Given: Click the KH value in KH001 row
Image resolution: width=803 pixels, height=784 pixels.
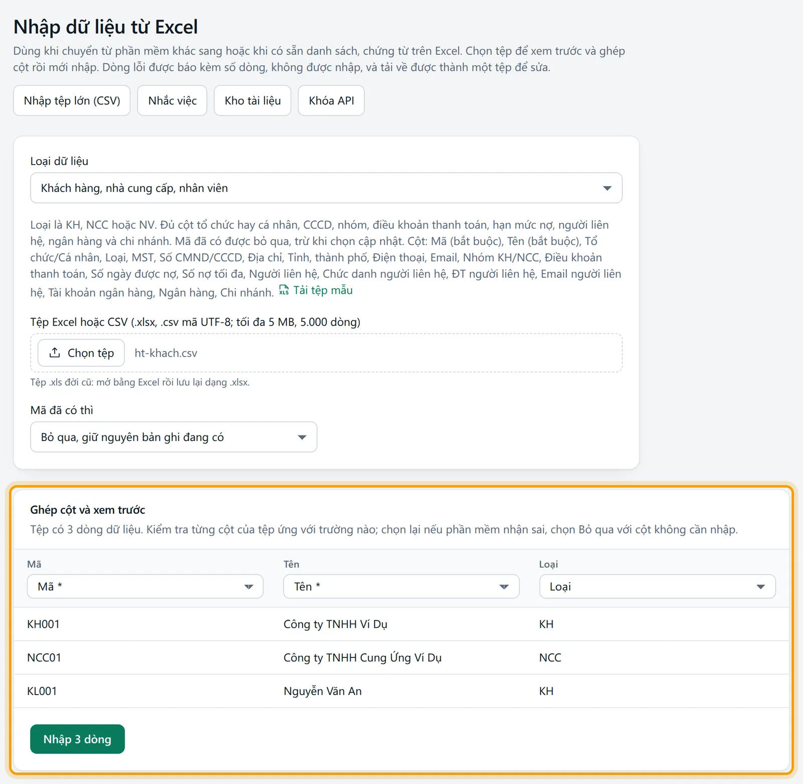Looking at the screenshot, I should 546,624.
